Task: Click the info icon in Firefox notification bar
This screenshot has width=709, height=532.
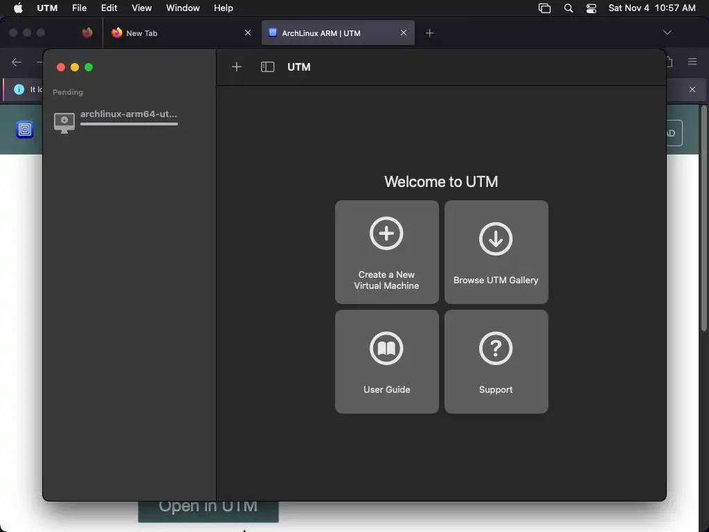Action: point(19,89)
